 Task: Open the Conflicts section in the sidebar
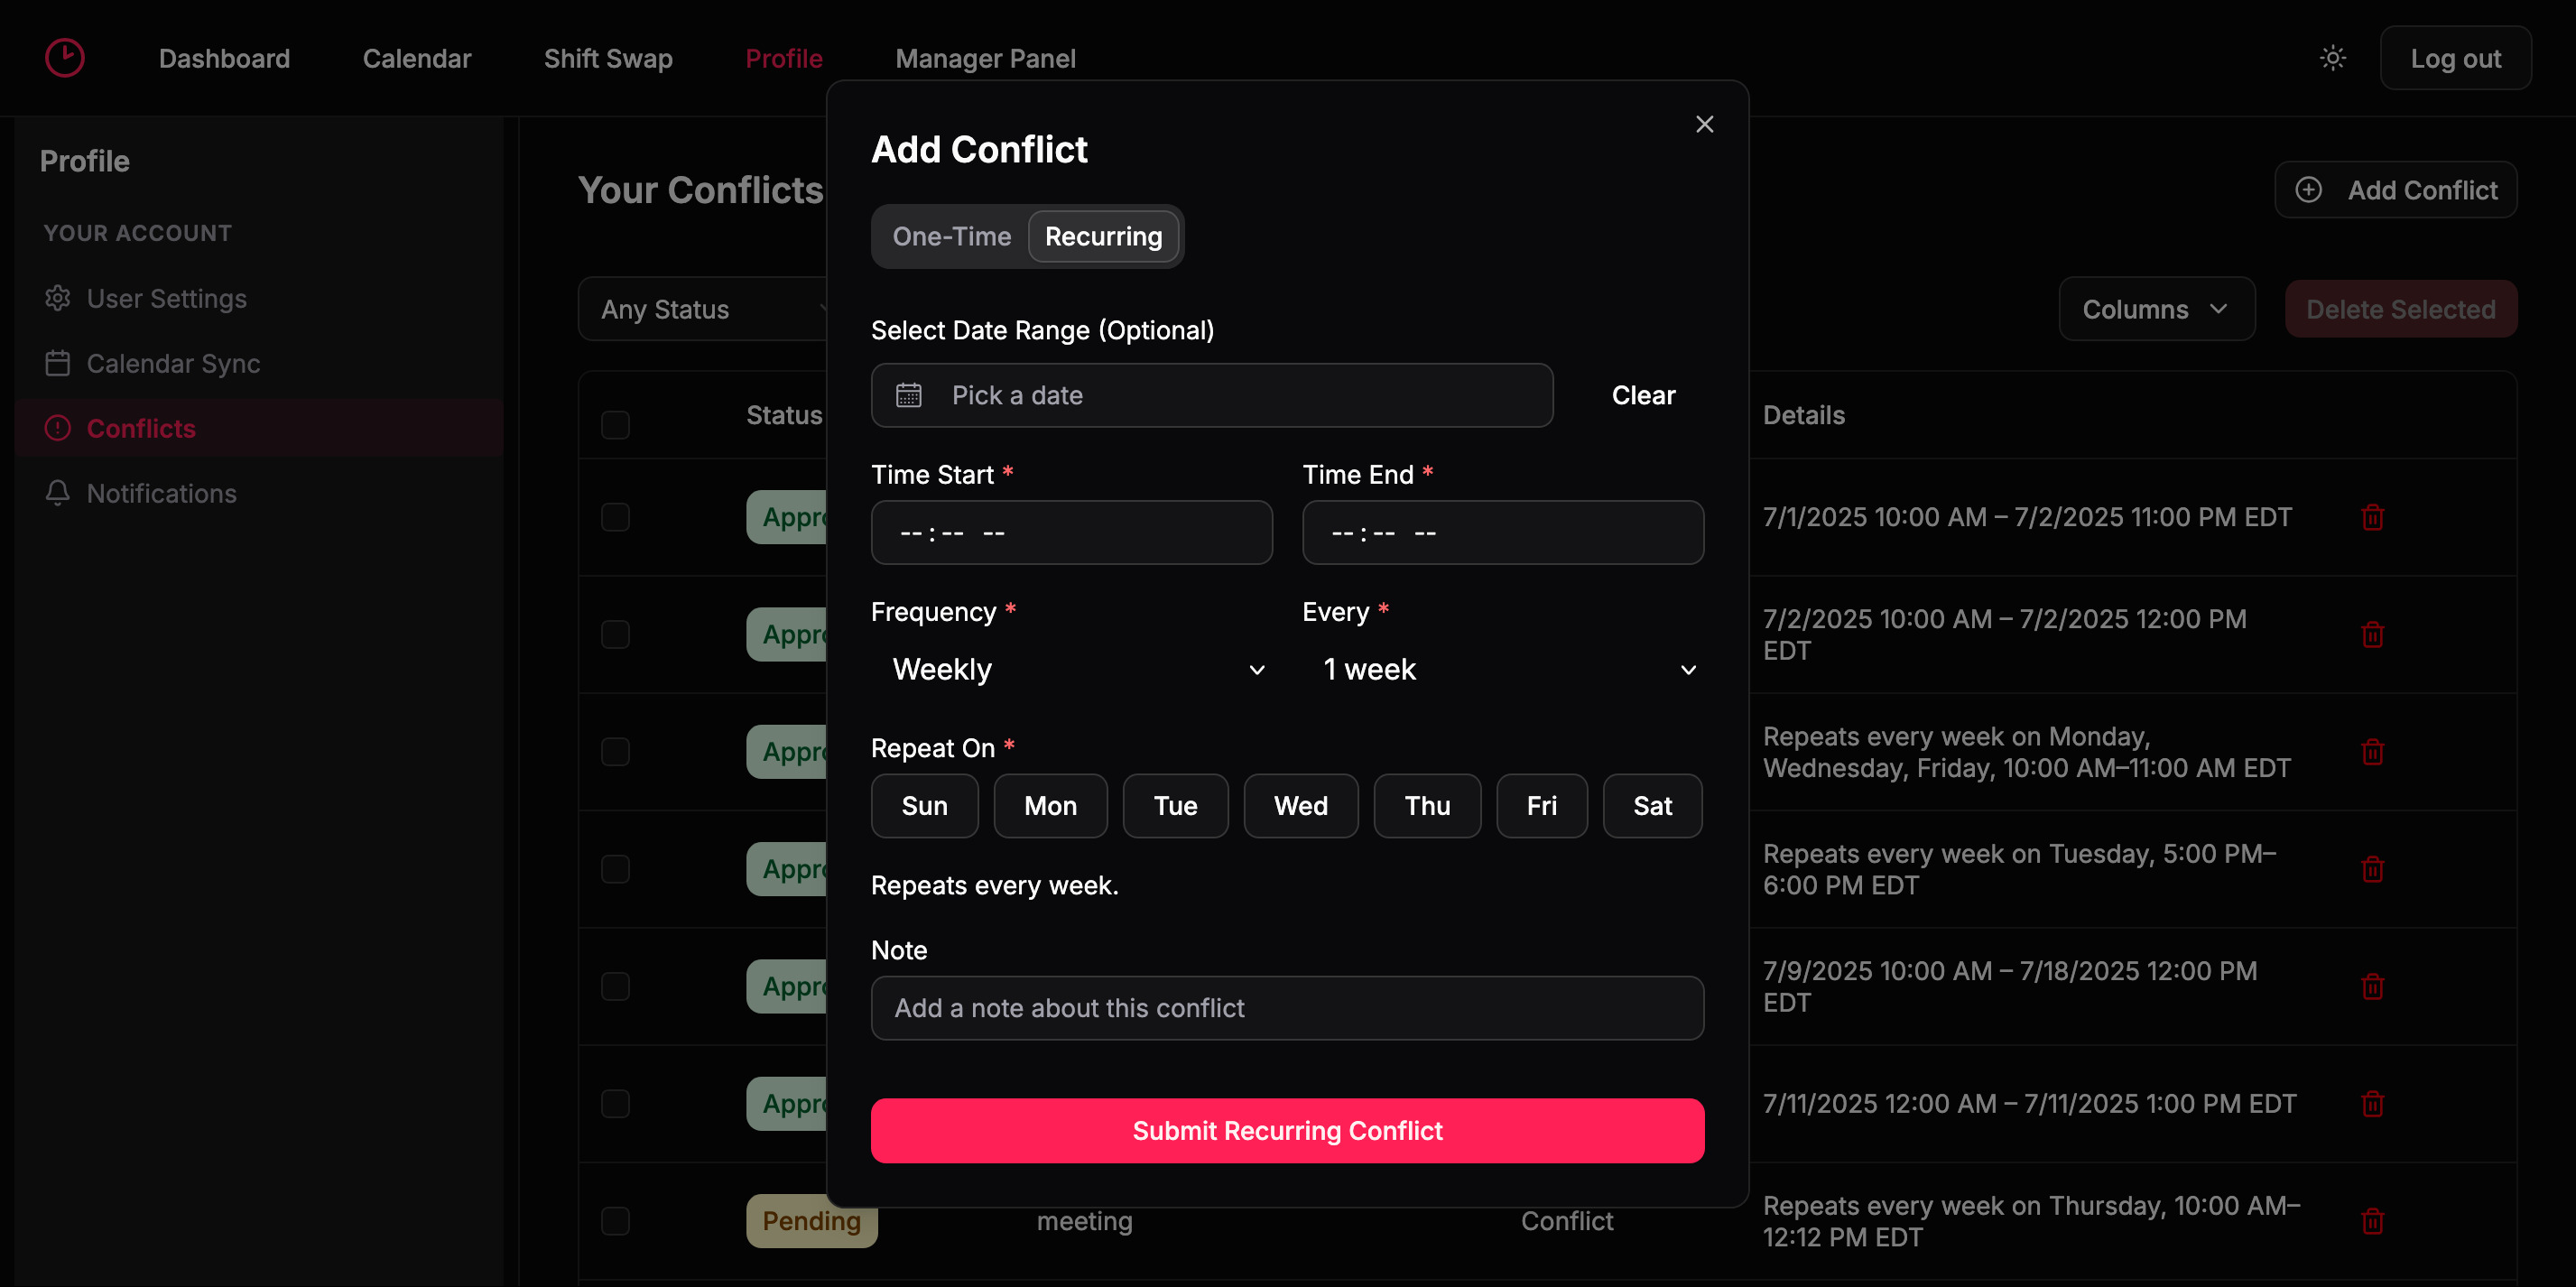coord(141,428)
